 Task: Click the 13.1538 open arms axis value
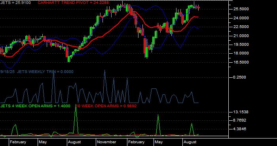click(241, 112)
